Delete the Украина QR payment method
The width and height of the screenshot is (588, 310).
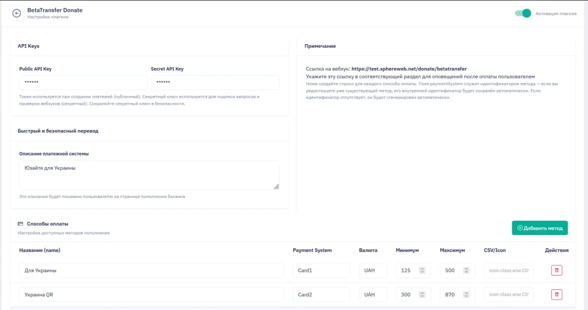point(556,294)
